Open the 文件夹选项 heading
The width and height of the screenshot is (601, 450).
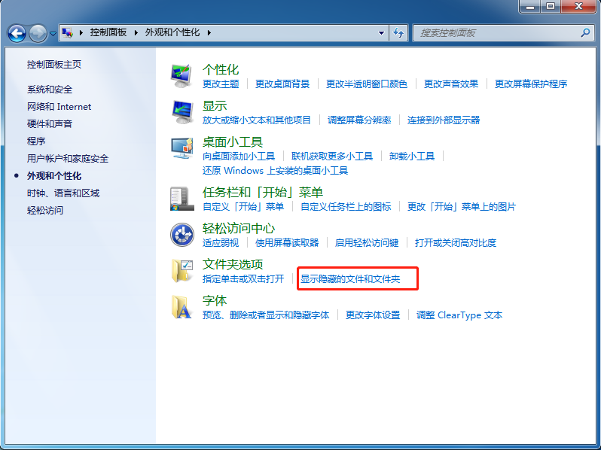click(x=233, y=264)
